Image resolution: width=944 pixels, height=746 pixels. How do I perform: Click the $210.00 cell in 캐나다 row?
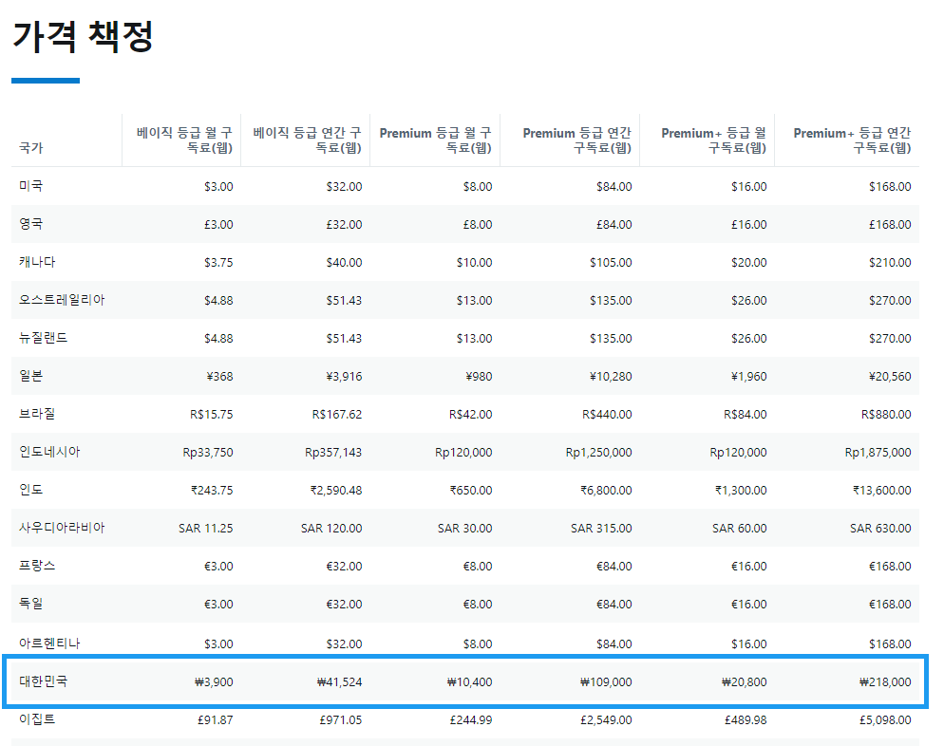[890, 262]
